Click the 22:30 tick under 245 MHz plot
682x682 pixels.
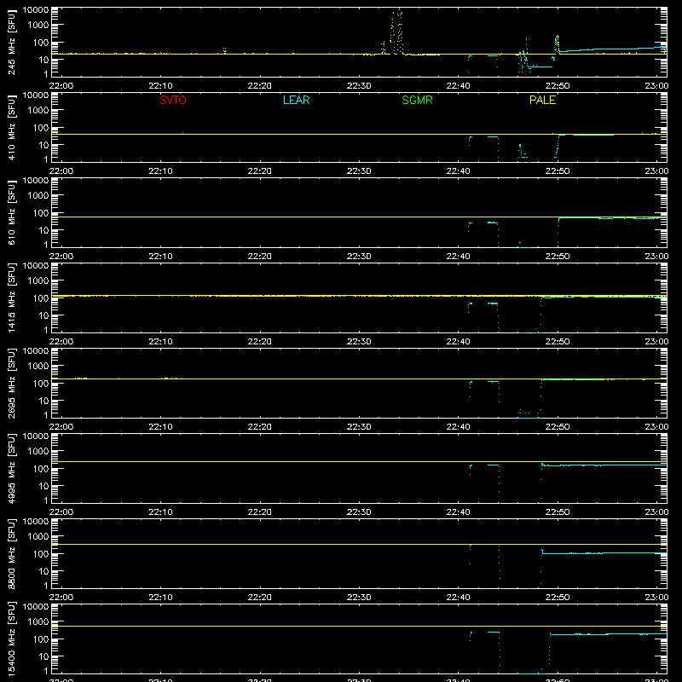359,86
